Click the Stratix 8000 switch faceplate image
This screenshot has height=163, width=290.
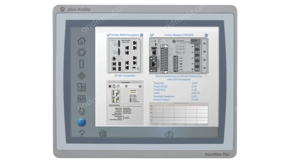pos(125,55)
